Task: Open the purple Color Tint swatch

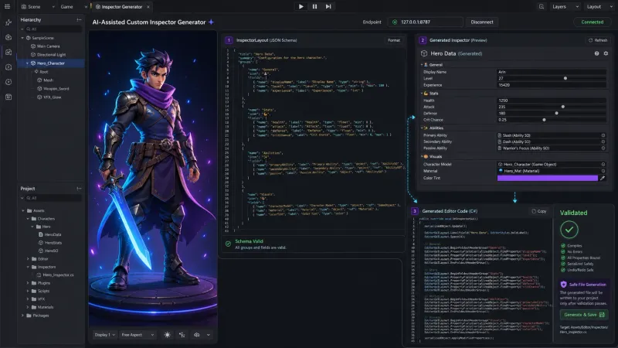Action: click(548, 178)
